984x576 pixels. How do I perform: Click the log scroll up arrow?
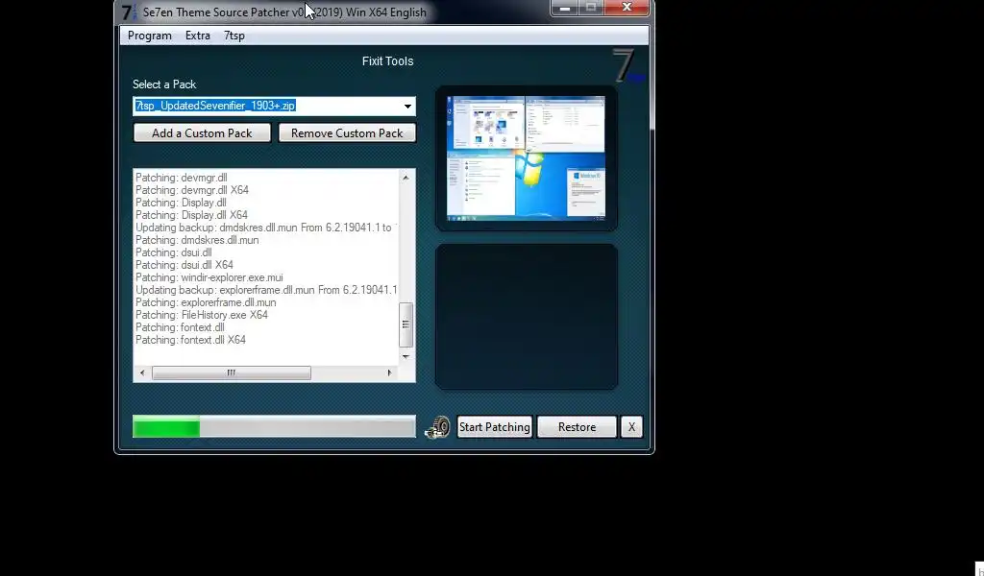point(406,178)
